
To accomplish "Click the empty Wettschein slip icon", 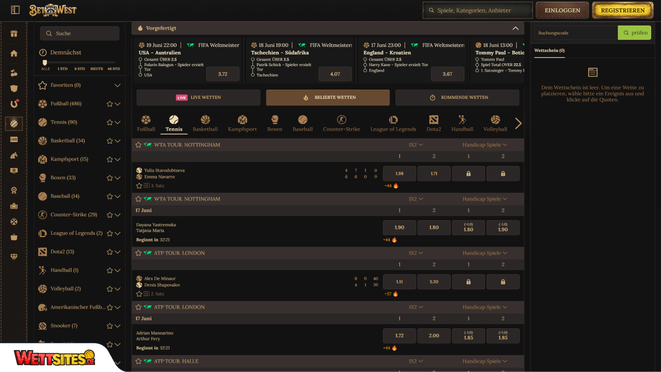I will (x=593, y=72).
